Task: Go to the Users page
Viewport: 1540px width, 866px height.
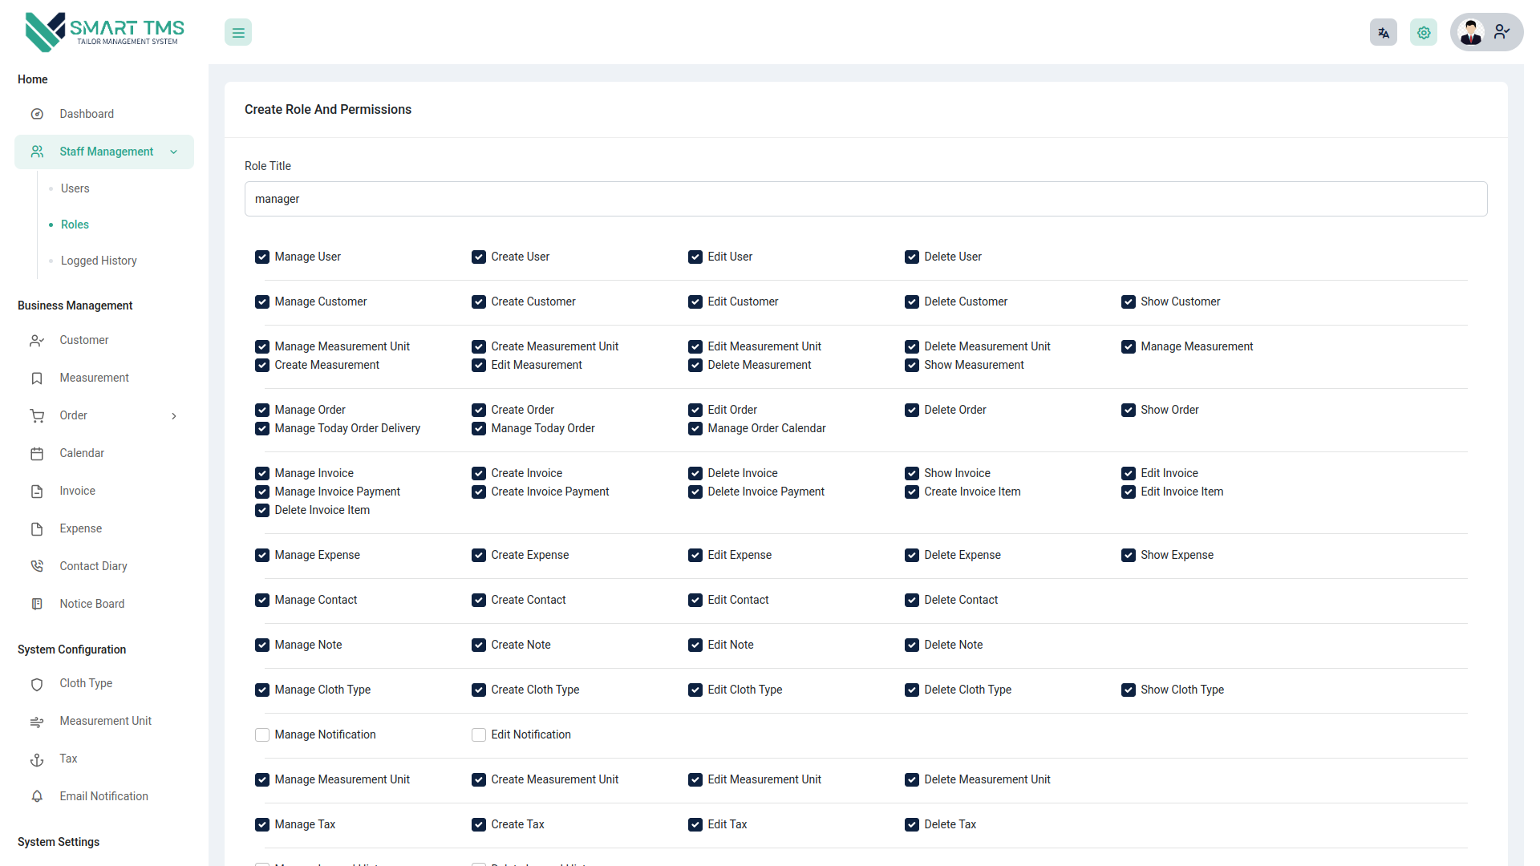Action: tap(75, 188)
